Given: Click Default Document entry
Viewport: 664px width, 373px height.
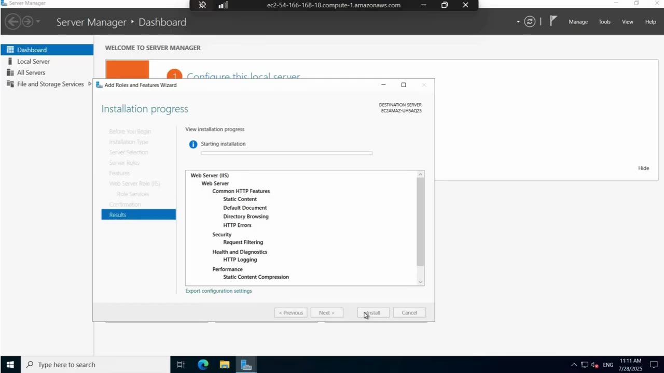Looking at the screenshot, I should [x=245, y=208].
